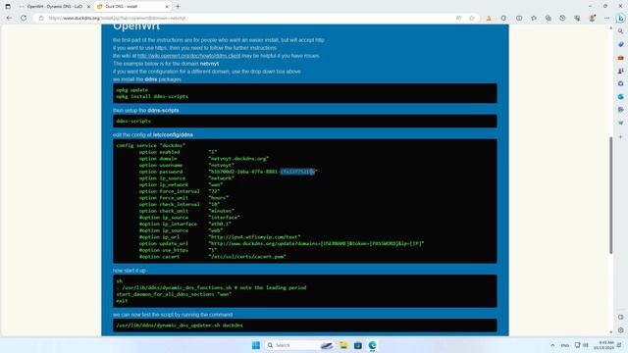Add a sidebar app with plus
The height and width of the screenshot is (353, 628).
tap(620, 137)
